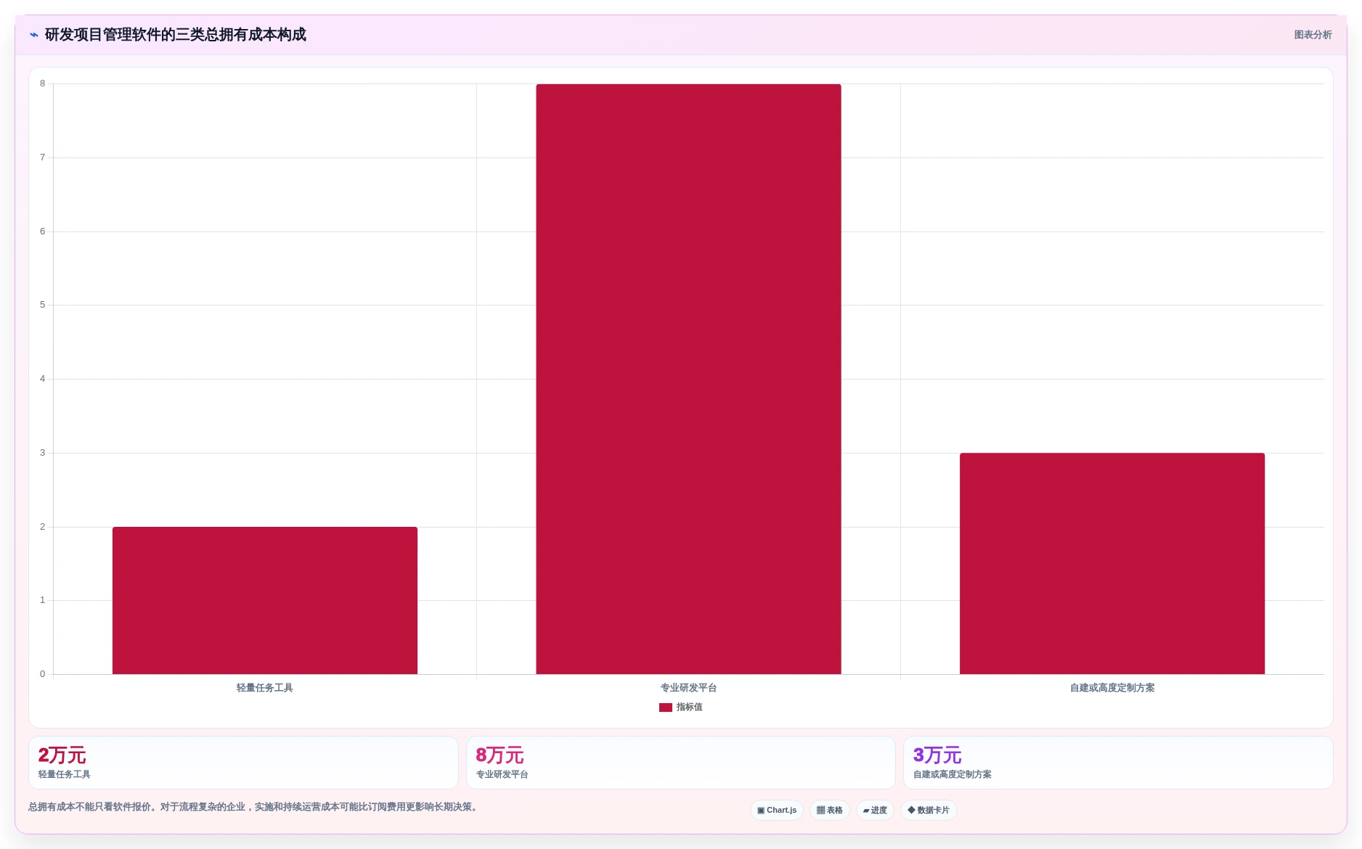Toggle the 指标值 legend color swatch
Viewport: 1362px width, 849px height.
point(665,707)
